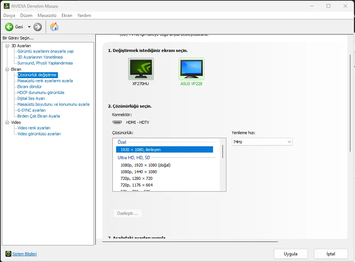
Task: Minimize the NVIDIA Denetim Masası window
Action: pos(312,6)
